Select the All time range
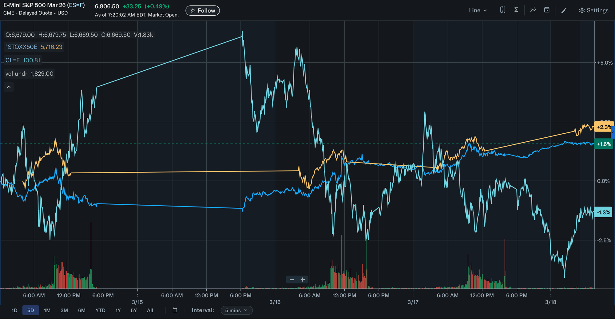615x319 pixels. (150, 310)
